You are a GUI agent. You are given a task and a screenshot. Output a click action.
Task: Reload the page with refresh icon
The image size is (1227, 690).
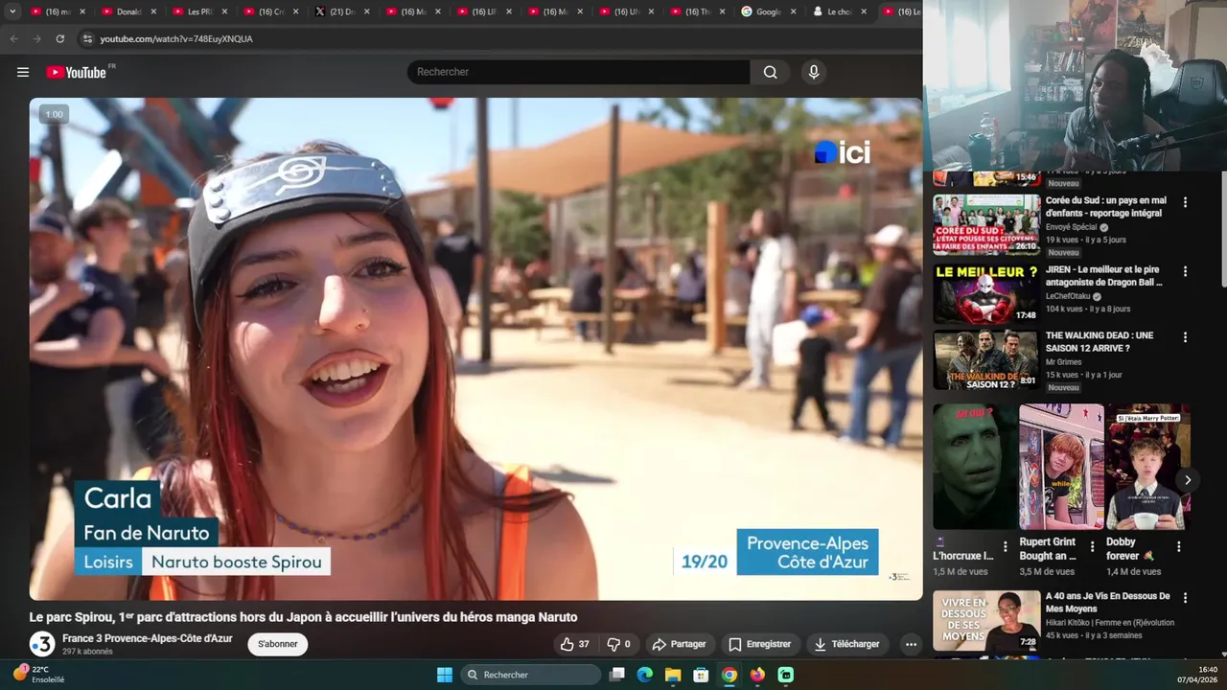[x=59, y=38]
